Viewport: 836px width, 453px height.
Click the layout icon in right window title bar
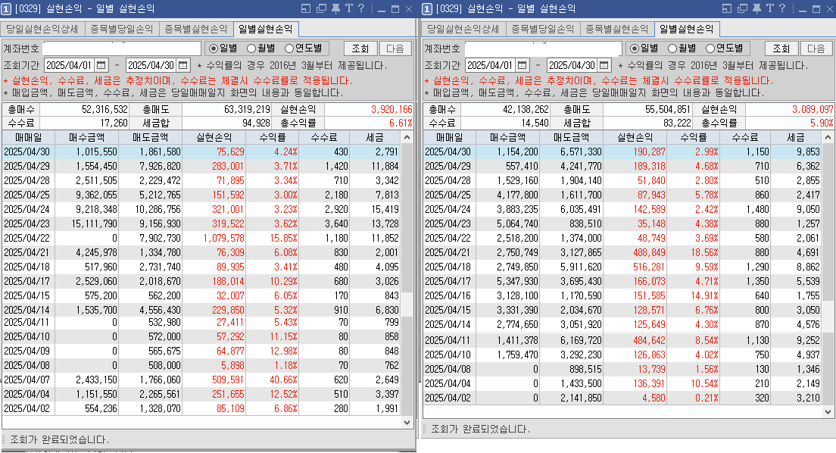(727, 8)
